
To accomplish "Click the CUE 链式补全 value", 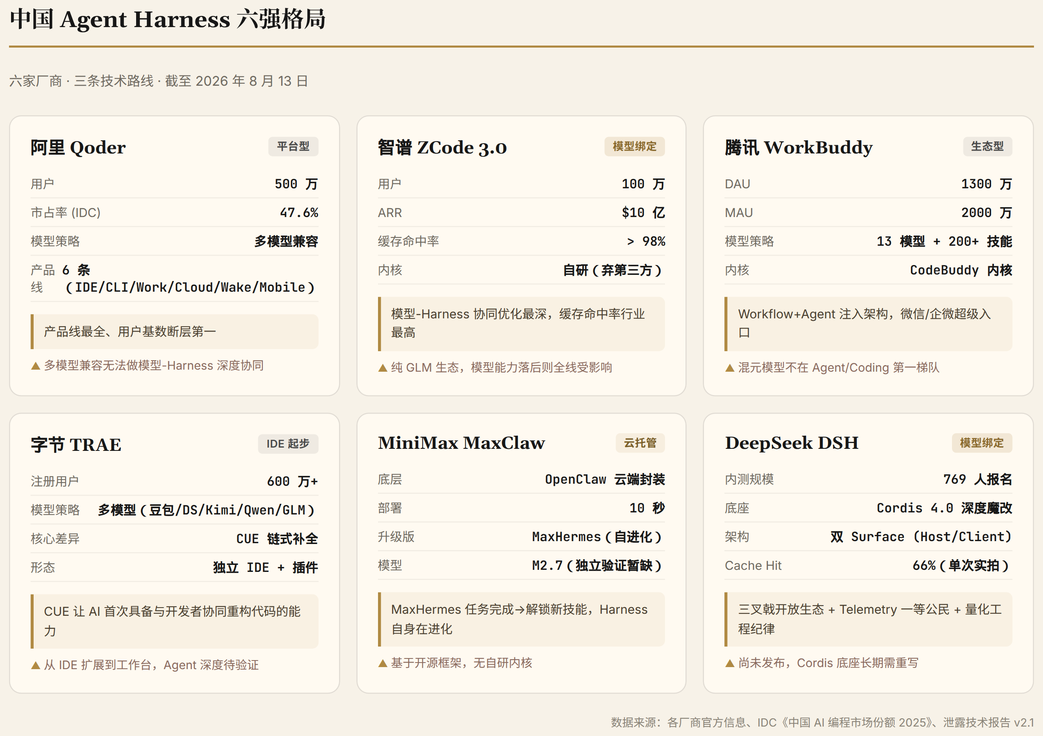I will (277, 539).
